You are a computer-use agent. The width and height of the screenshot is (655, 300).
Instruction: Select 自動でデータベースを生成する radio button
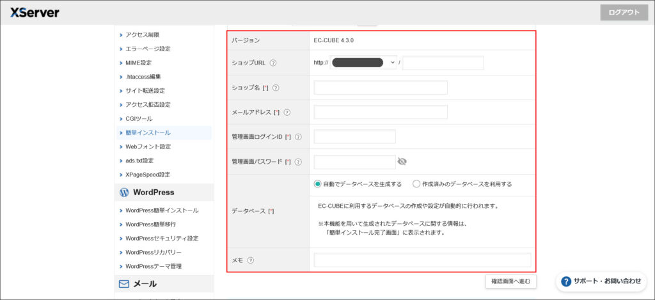[318, 184]
